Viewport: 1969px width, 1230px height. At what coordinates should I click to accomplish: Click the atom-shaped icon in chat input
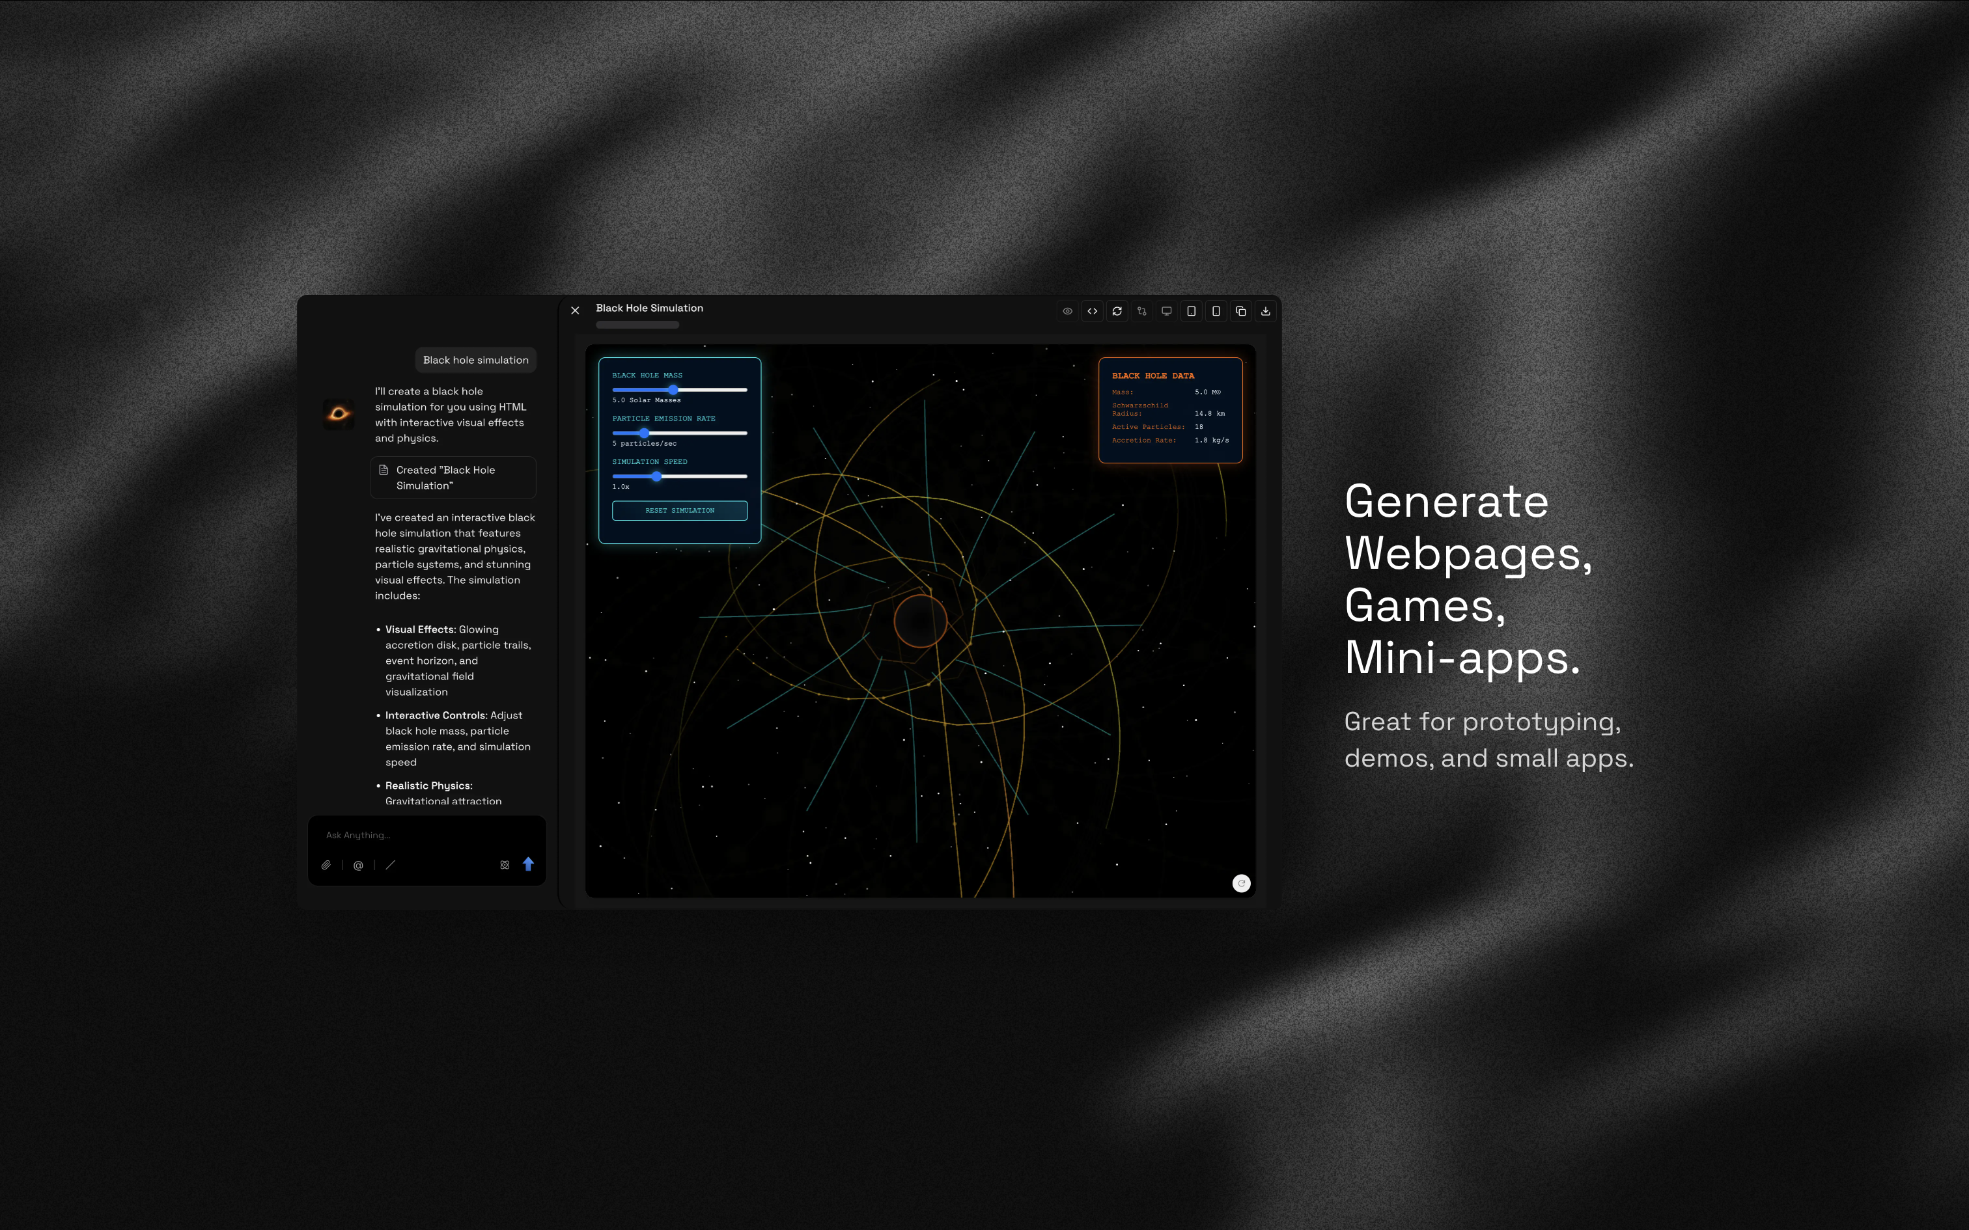(x=505, y=865)
